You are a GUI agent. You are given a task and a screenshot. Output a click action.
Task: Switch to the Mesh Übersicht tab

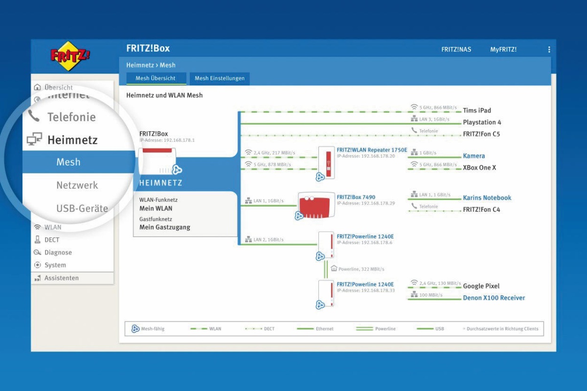[156, 78]
